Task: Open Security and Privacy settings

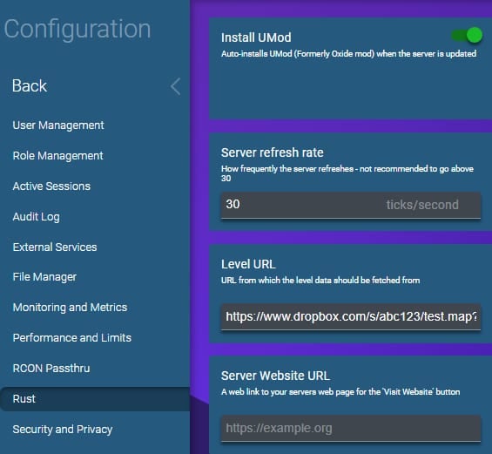Action: coord(63,430)
